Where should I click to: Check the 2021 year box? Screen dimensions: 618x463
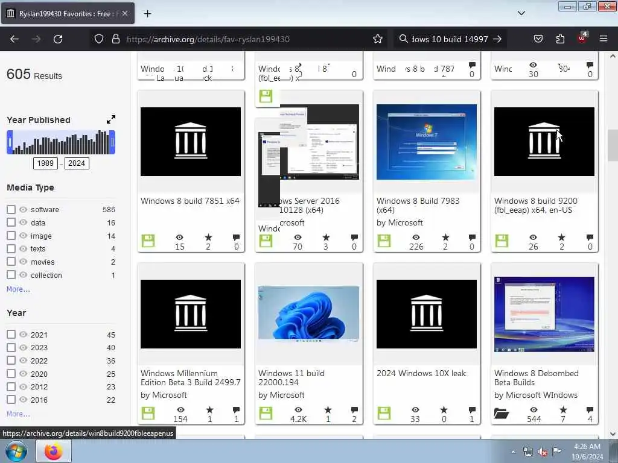pyautogui.click(x=11, y=334)
